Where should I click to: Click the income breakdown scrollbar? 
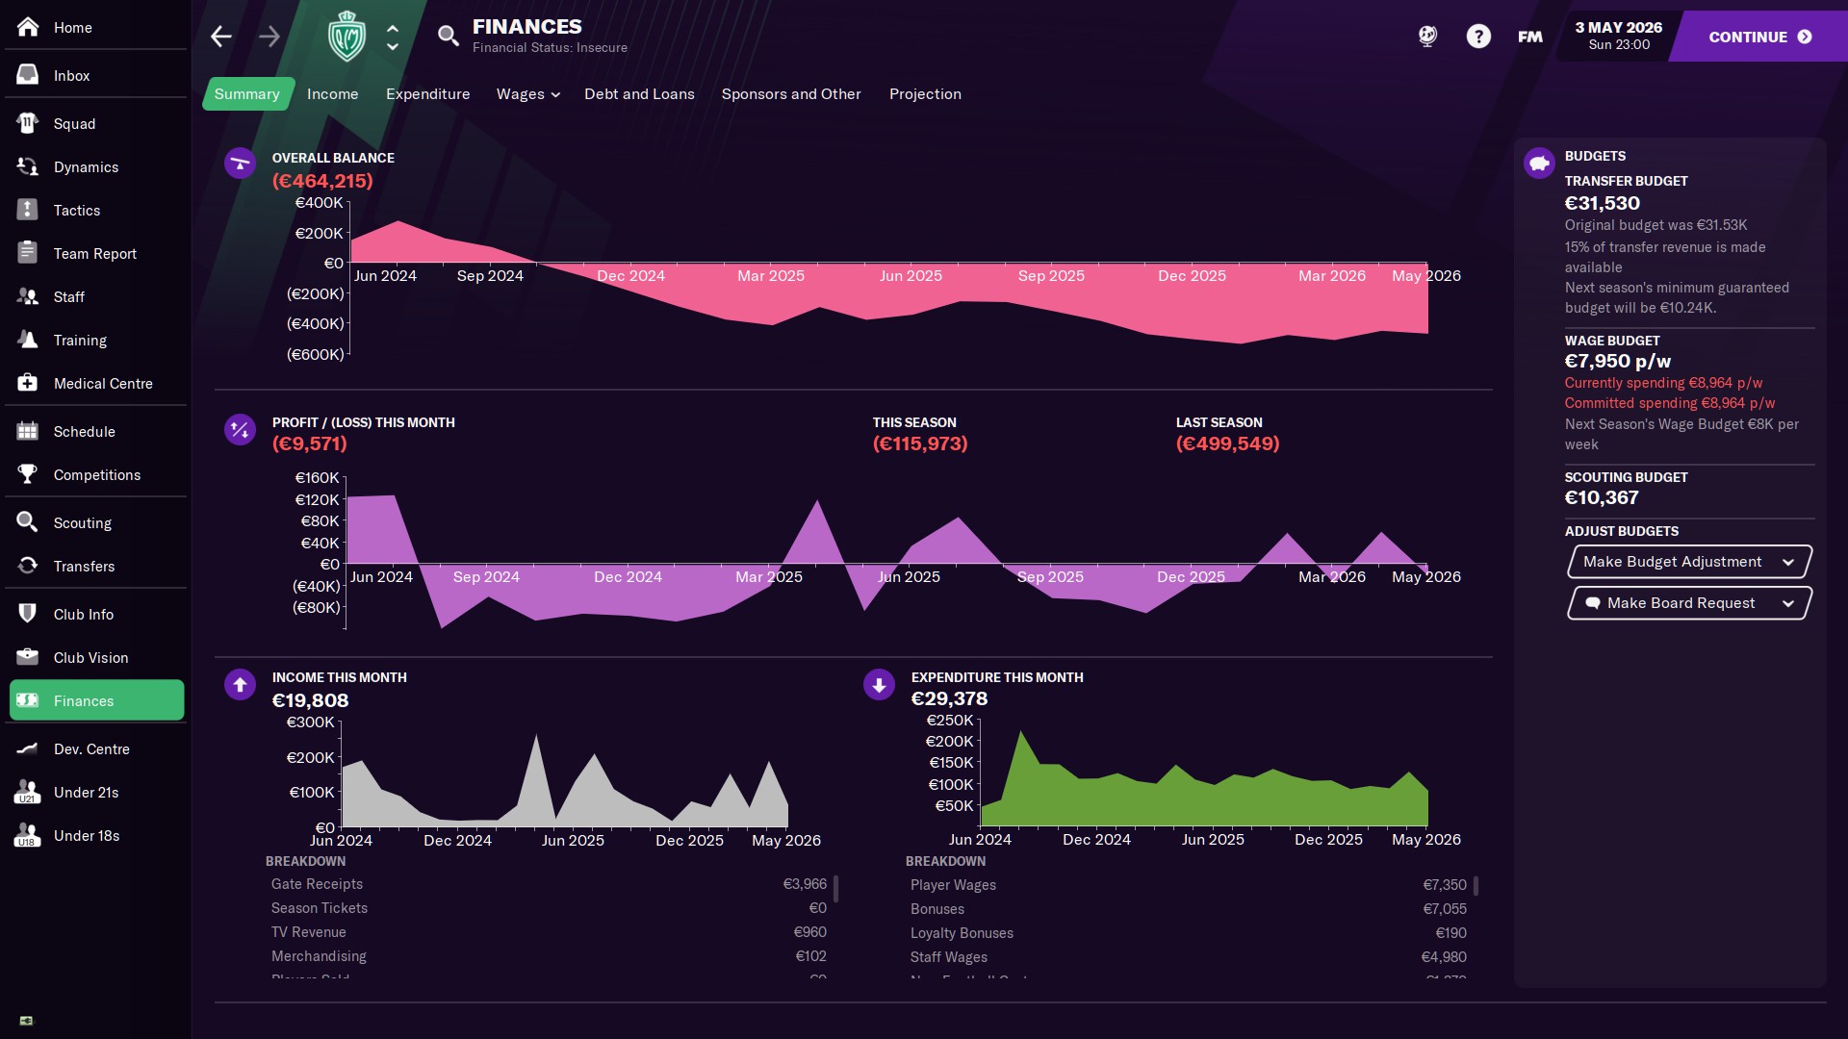(835, 889)
